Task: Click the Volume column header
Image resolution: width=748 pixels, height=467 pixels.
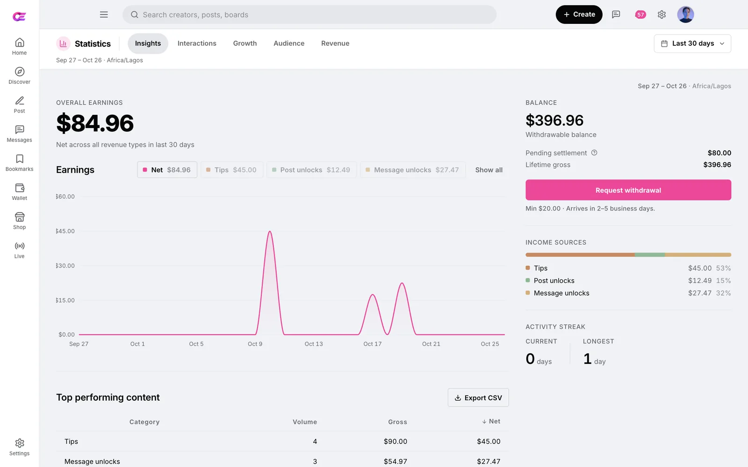Action: point(305,422)
